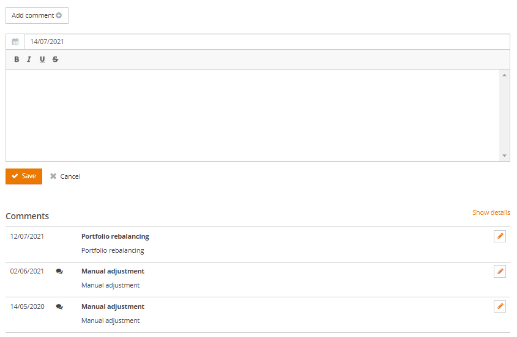Select the 02/06/2021 Manual adjustment title
This screenshot has width=517, height=337.
click(x=113, y=272)
